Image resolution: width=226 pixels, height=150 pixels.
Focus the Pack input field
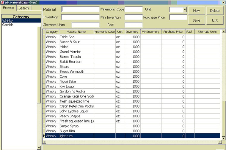pos(134,25)
